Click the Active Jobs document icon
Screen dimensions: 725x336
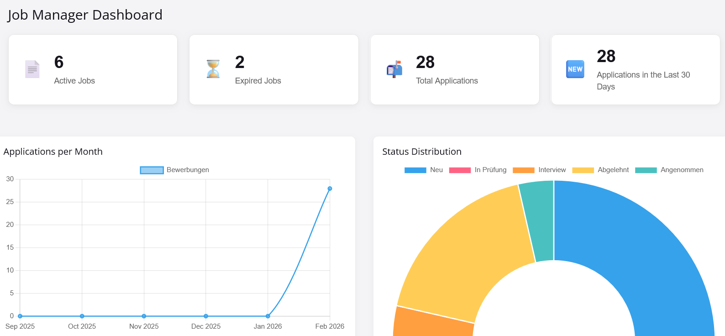tap(32, 69)
